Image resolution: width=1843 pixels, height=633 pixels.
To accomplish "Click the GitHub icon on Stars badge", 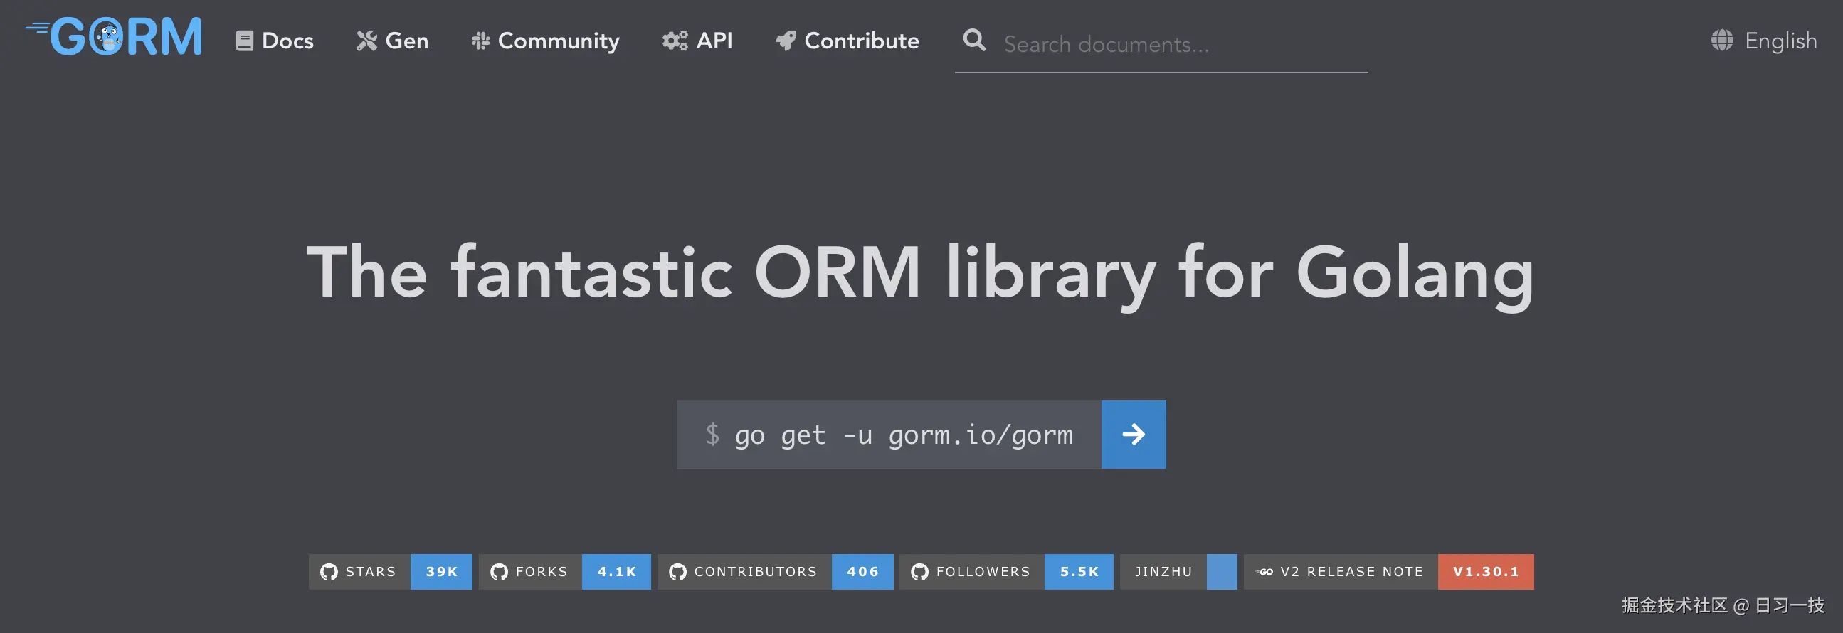I will [x=328, y=572].
